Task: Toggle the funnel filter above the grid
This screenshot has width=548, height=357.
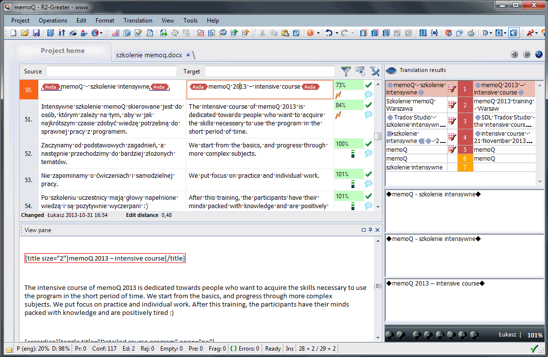Action: tap(346, 72)
